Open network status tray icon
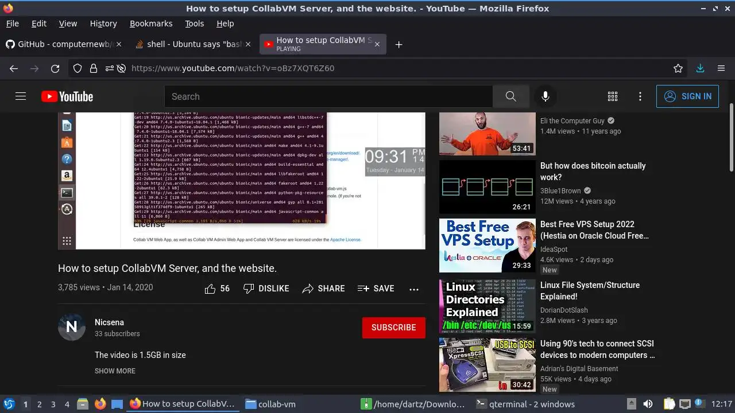Image resolution: width=735 pixels, height=413 pixels. (684, 404)
